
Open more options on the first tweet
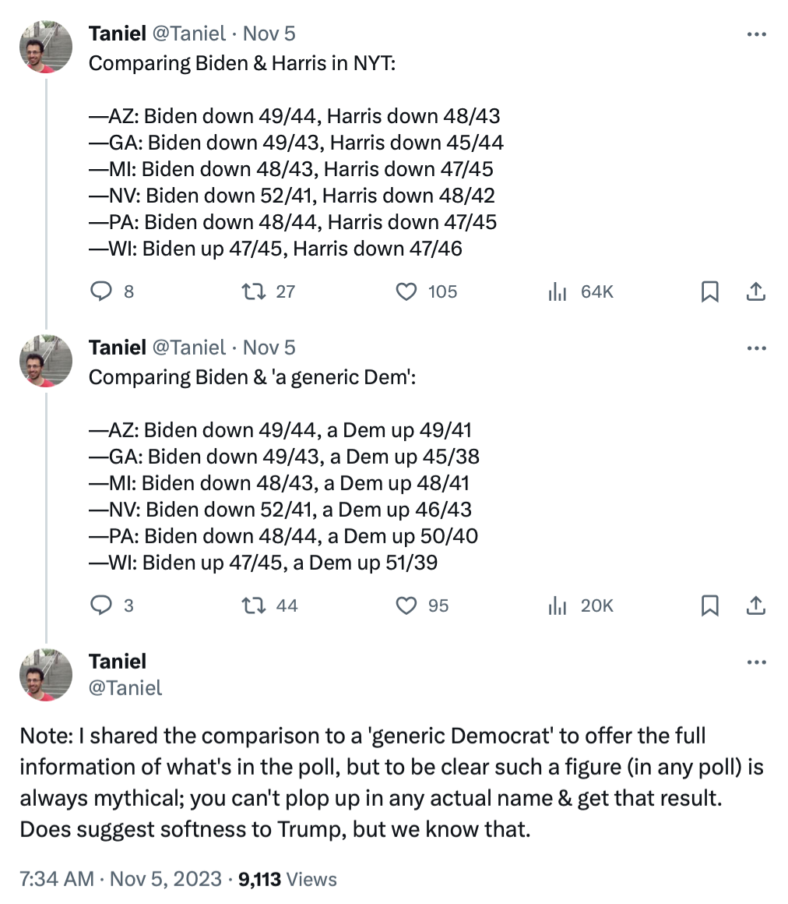pyautogui.click(x=757, y=34)
